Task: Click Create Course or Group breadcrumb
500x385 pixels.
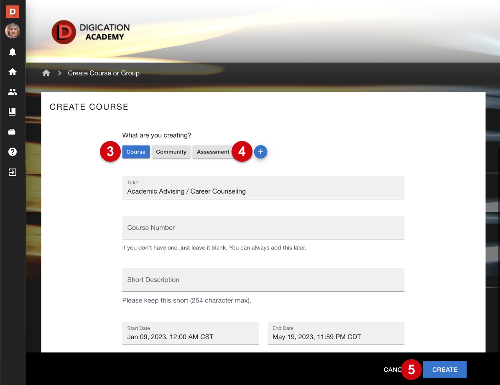Action: 104,73
